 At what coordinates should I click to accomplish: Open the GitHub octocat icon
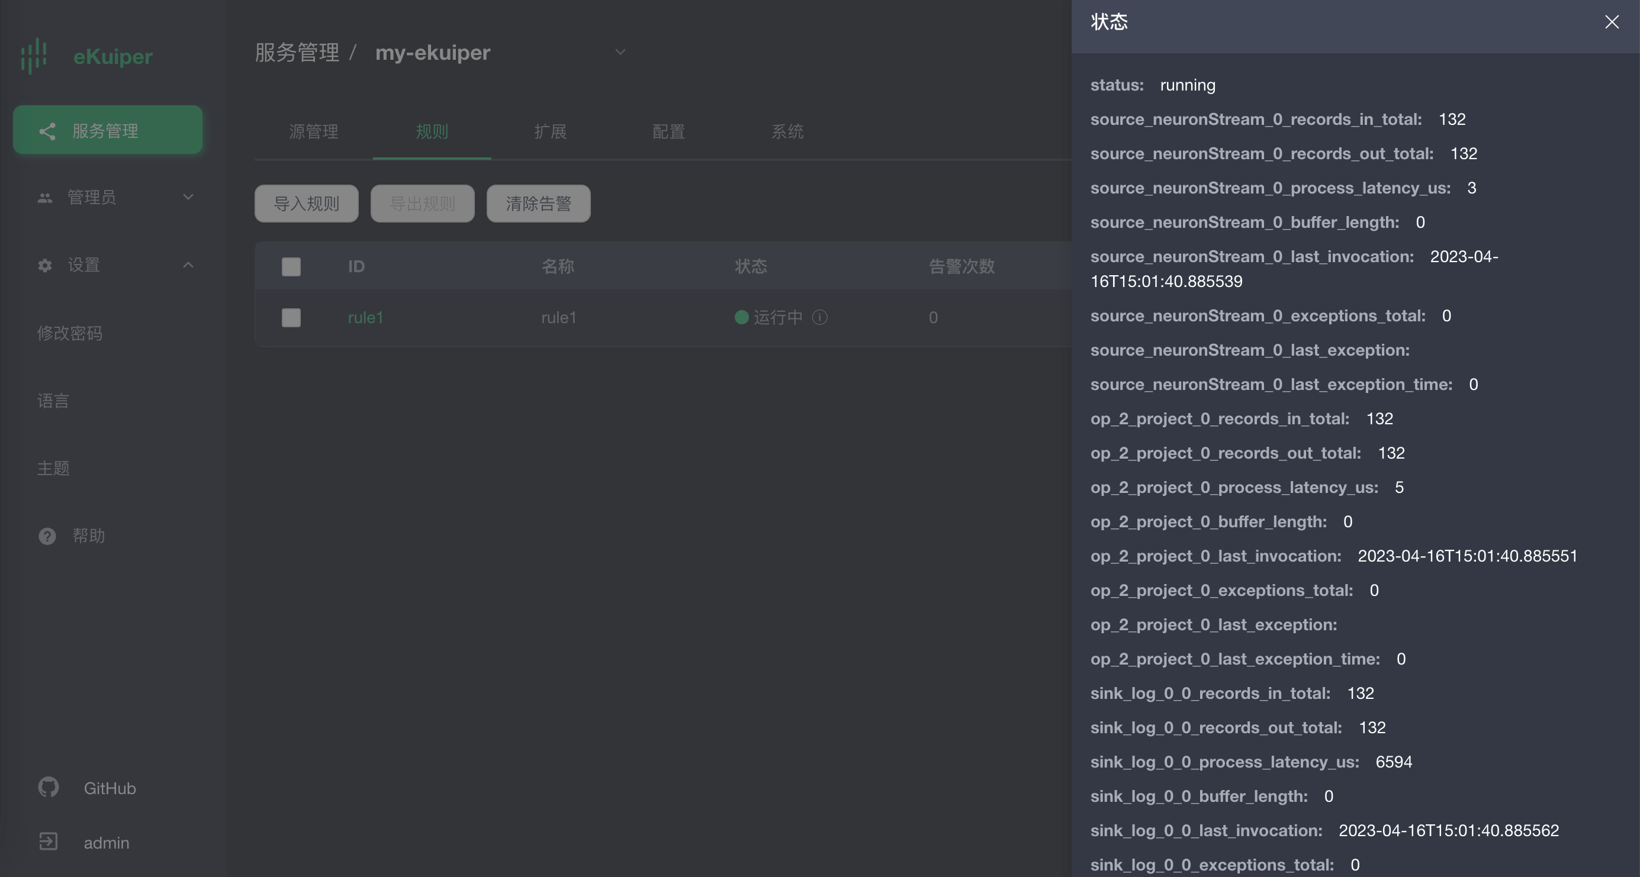[49, 787]
